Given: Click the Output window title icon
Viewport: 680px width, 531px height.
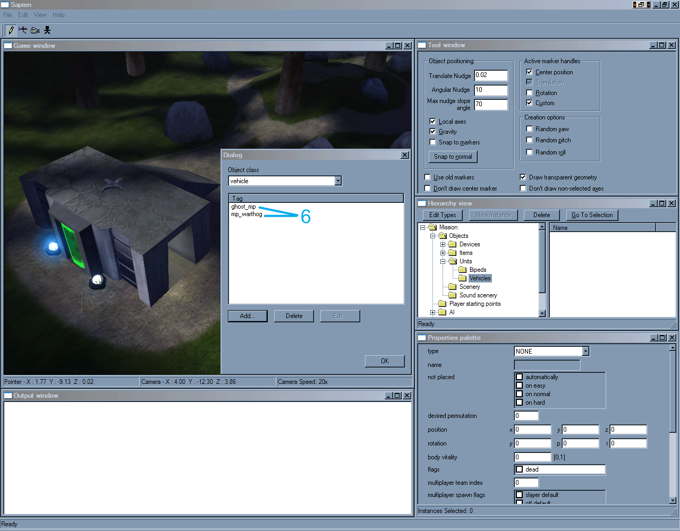Looking at the screenshot, I should 8,396.
